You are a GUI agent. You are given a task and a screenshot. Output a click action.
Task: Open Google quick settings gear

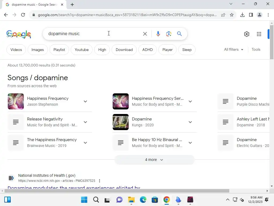(246, 34)
